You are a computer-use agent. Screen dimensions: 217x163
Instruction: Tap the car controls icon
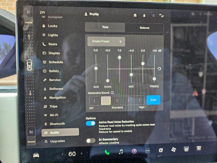36,155
